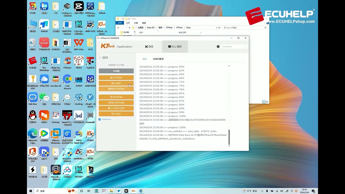Toggle the checksum checkbox

pyautogui.click(x=100, y=119)
